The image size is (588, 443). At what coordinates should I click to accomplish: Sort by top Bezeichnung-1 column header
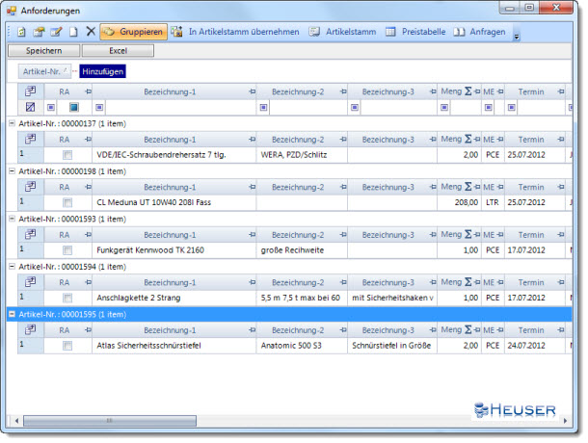pos(170,91)
